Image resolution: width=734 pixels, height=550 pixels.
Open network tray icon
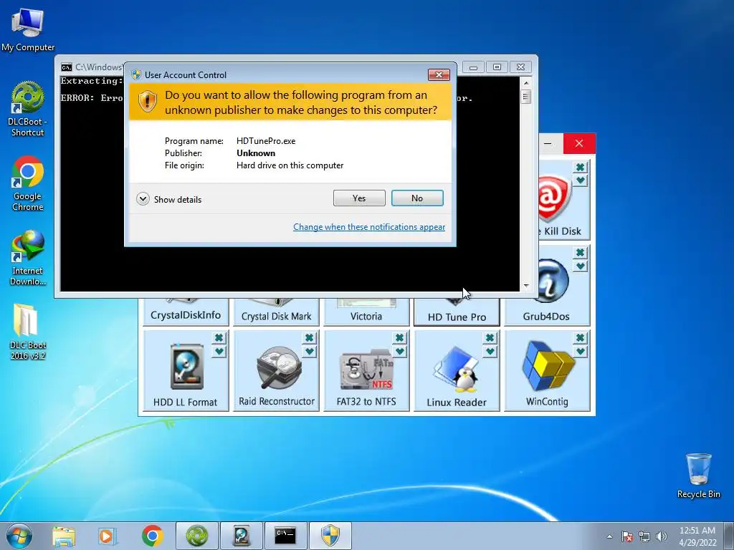[644, 536]
